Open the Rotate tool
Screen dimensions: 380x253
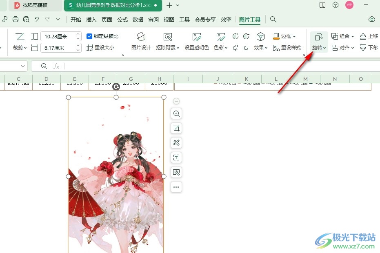coord(319,42)
